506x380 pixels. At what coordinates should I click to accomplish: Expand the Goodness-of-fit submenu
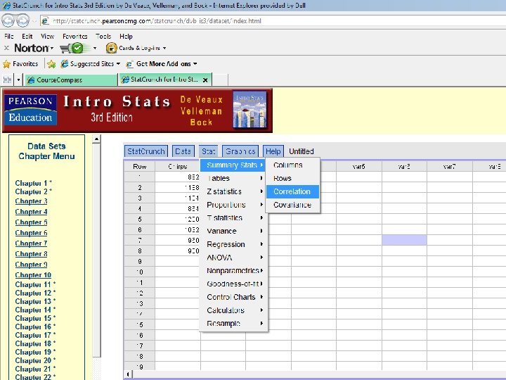(233, 284)
